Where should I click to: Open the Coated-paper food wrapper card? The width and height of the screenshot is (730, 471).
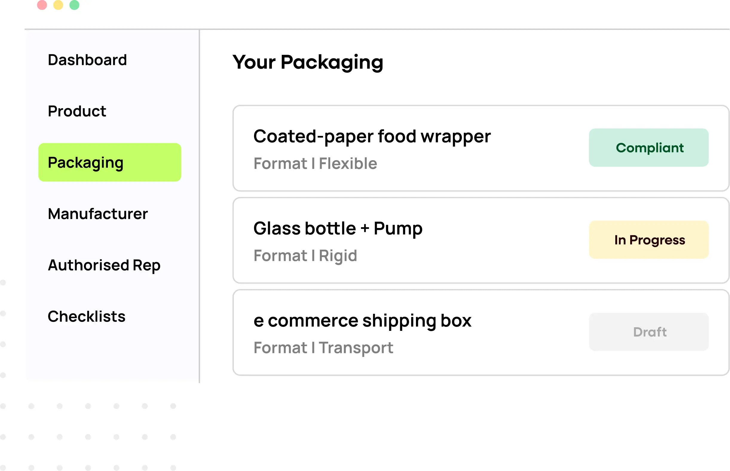pos(481,148)
